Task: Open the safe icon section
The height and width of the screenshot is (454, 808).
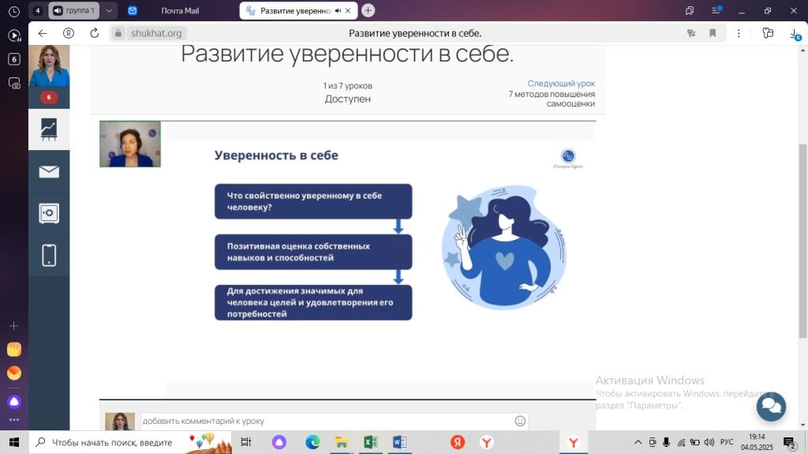Action: click(x=49, y=213)
